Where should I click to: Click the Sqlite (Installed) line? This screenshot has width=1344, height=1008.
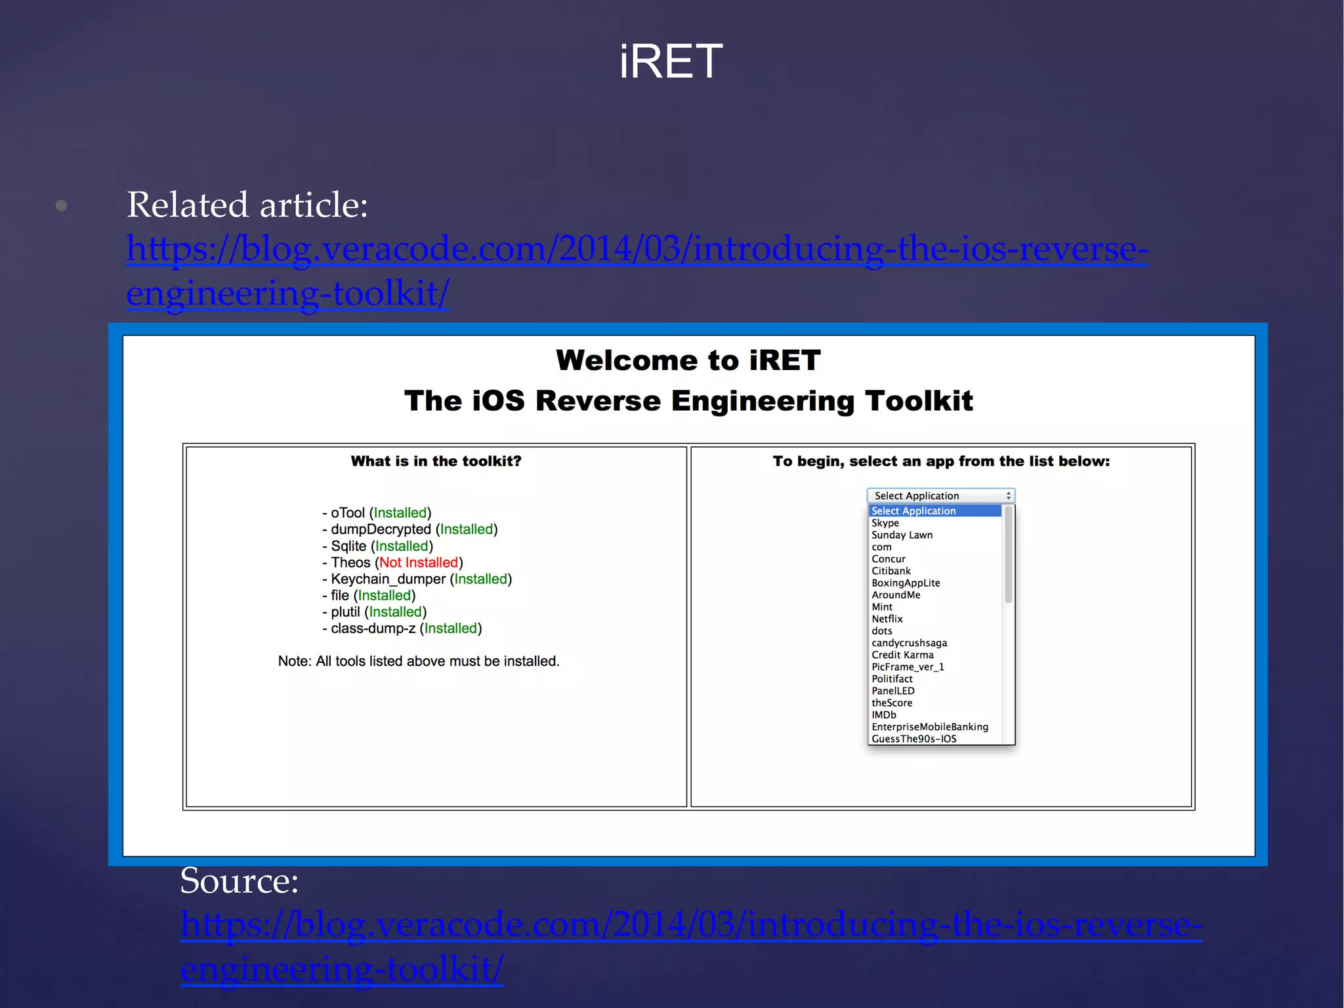point(377,546)
